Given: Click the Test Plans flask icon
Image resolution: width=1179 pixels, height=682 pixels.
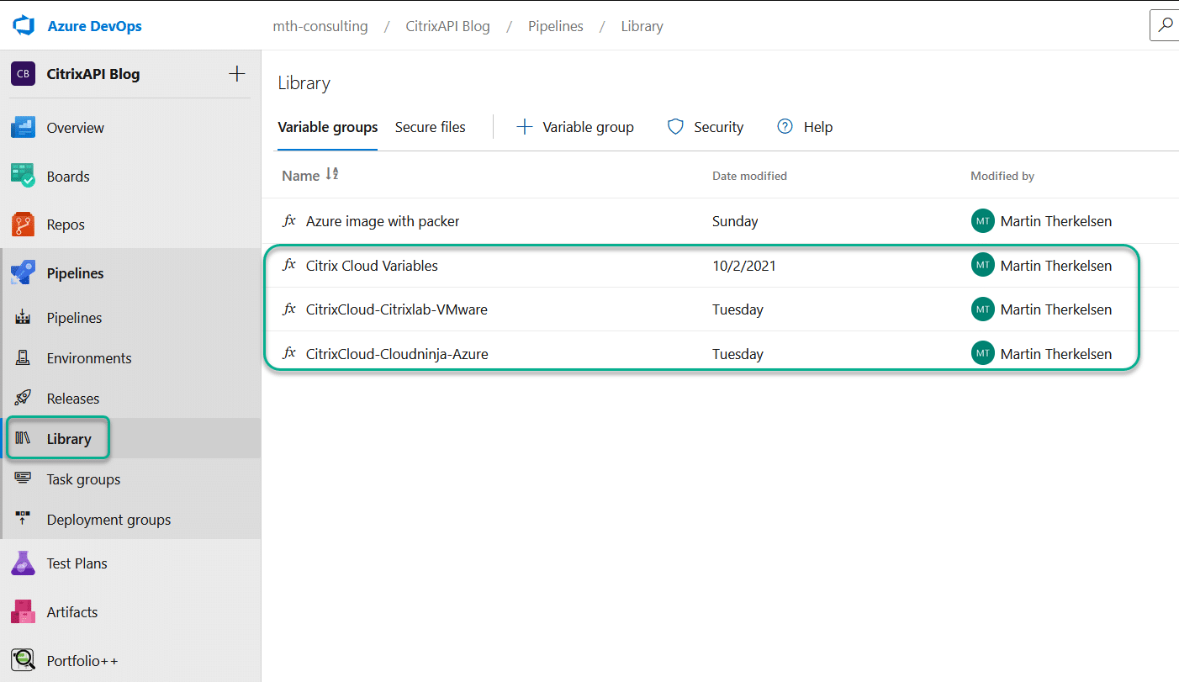Looking at the screenshot, I should point(23,563).
